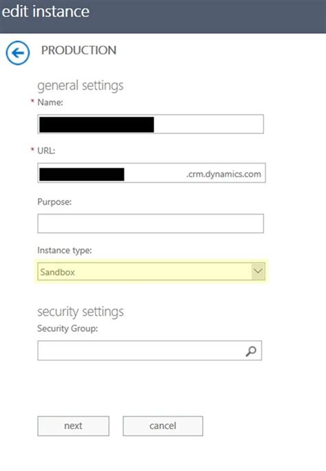Viewport: 326px width, 471px height.
Task: Click the Security Group magnifier lookup icon
Action: 251,351
